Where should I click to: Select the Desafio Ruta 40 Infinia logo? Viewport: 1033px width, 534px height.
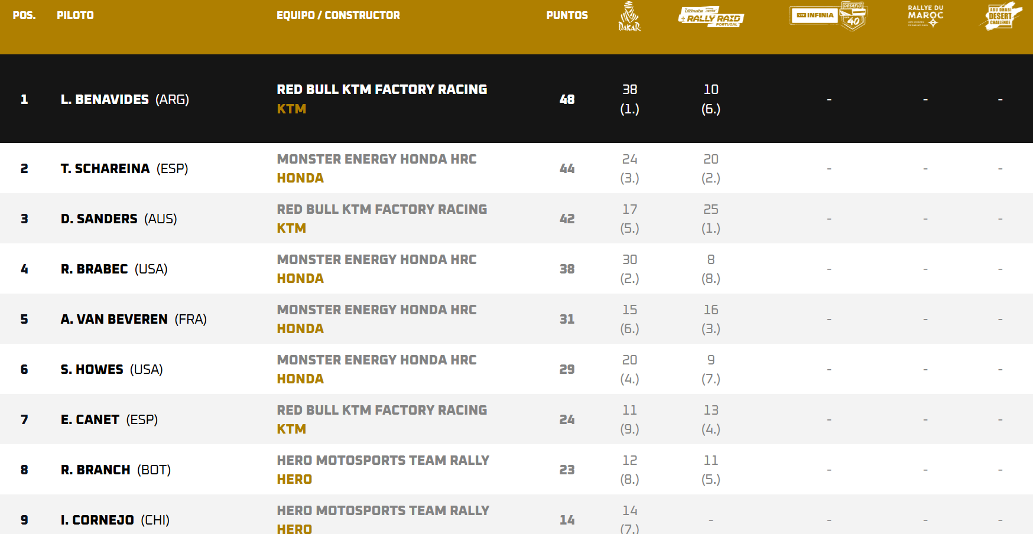[829, 16]
